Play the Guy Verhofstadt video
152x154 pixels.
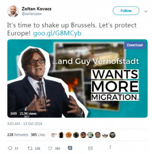click(77, 78)
